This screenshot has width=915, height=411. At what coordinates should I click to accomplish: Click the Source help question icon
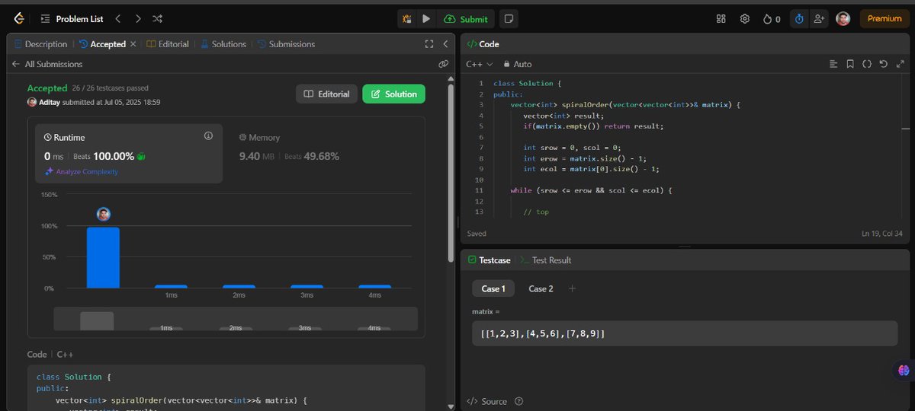[519, 401]
